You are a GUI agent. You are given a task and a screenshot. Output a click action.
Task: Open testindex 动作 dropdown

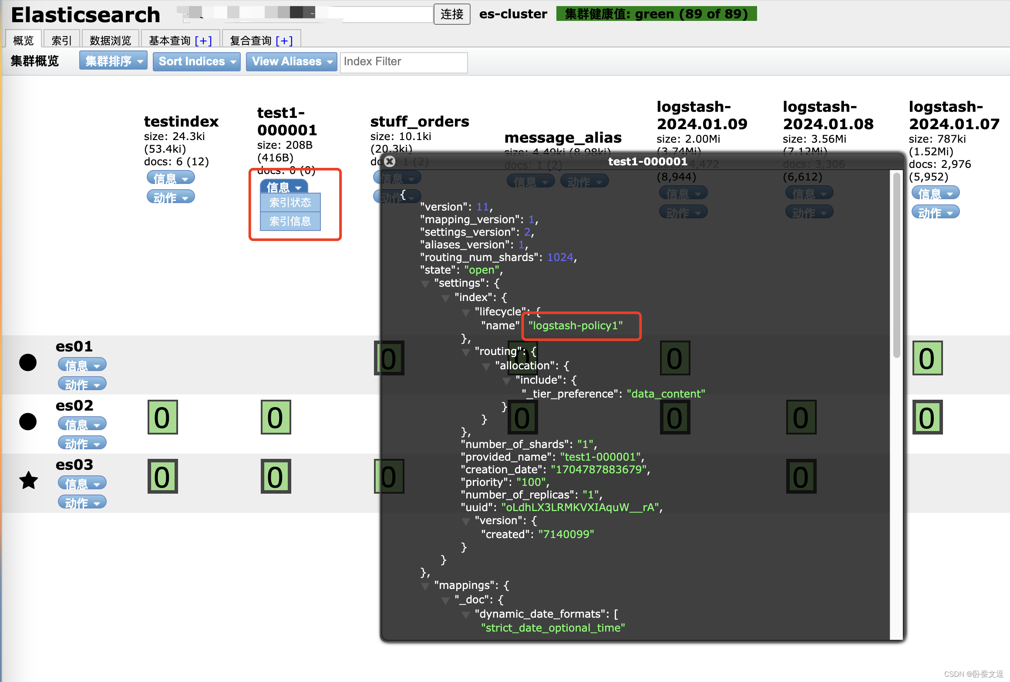pyautogui.click(x=171, y=197)
